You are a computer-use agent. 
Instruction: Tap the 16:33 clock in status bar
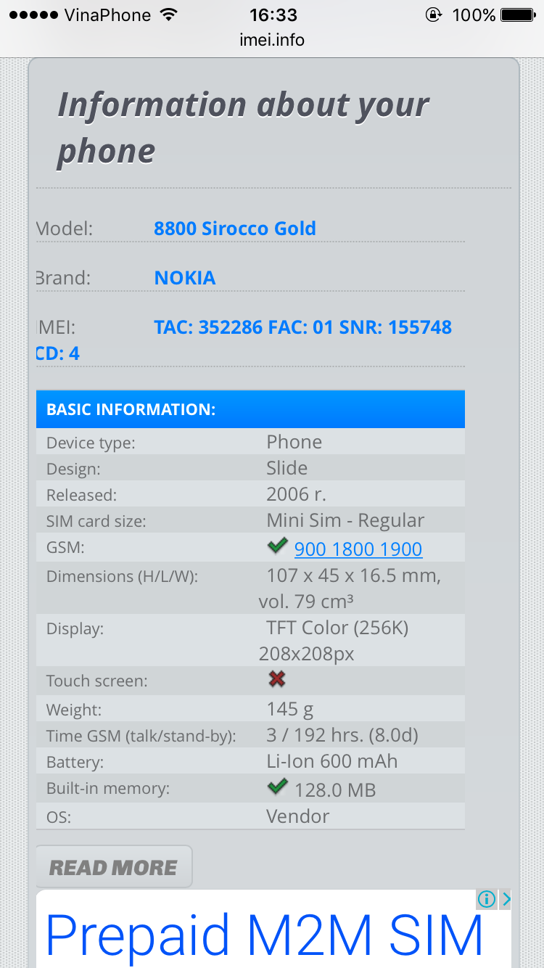[272, 15]
